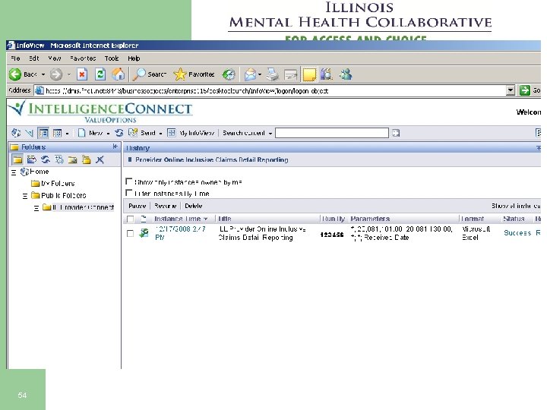Tick the checkbox for the 12/17/2008 instance row
The image size is (547, 410).
tap(130, 233)
